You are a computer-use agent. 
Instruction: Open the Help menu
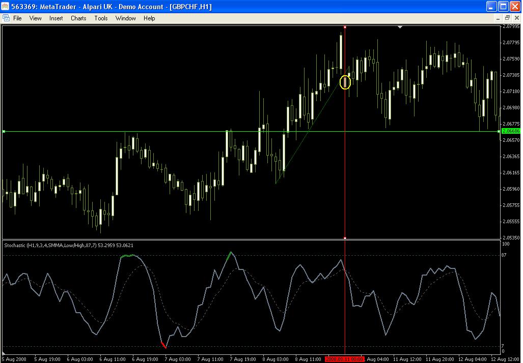(149, 18)
